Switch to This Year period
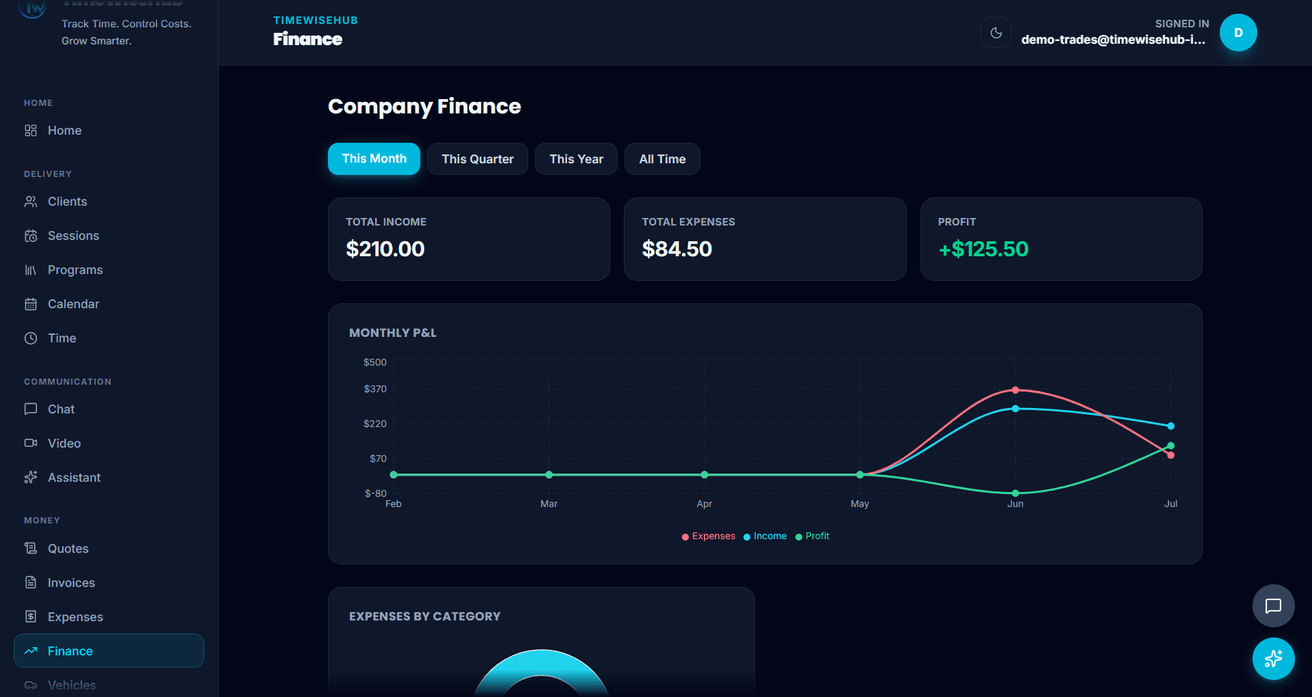Image resolution: width=1312 pixels, height=697 pixels. coord(576,159)
